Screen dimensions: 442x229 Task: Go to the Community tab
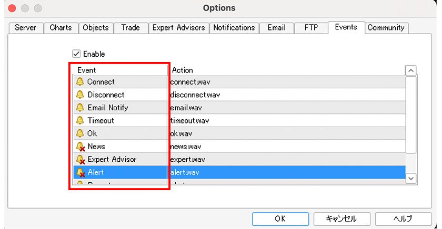[x=386, y=28]
